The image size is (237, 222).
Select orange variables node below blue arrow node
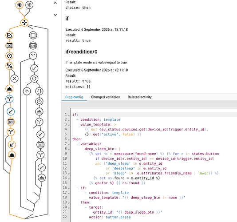pos(11,122)
